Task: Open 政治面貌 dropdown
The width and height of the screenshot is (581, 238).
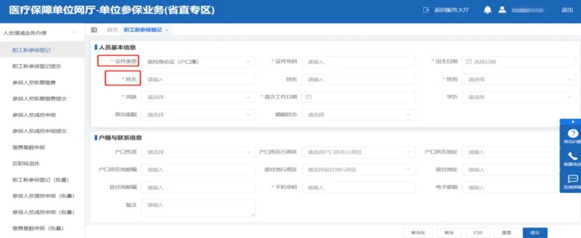Action: pos(198,115)
